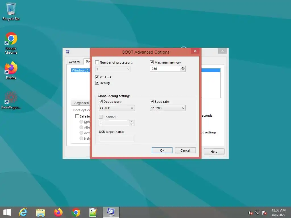
Task: Increase Channel value with up arrow
Action: [x=132, y=121]
